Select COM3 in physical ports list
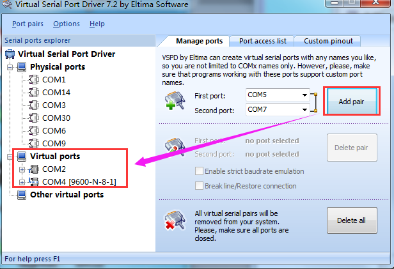 pos(54,105)
